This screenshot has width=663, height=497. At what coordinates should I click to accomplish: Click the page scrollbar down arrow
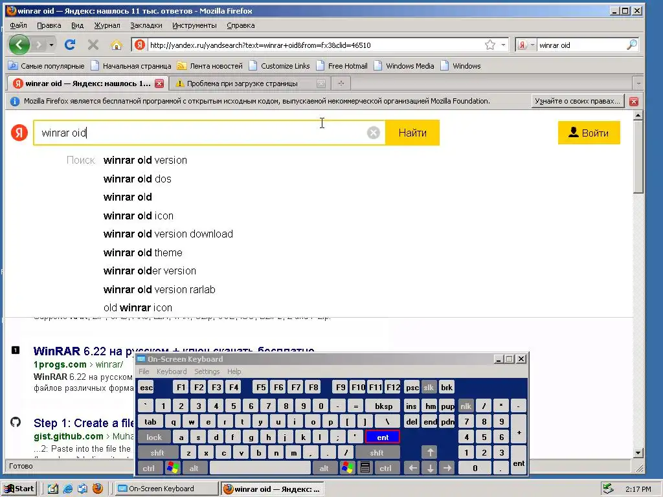pos(638,452)
